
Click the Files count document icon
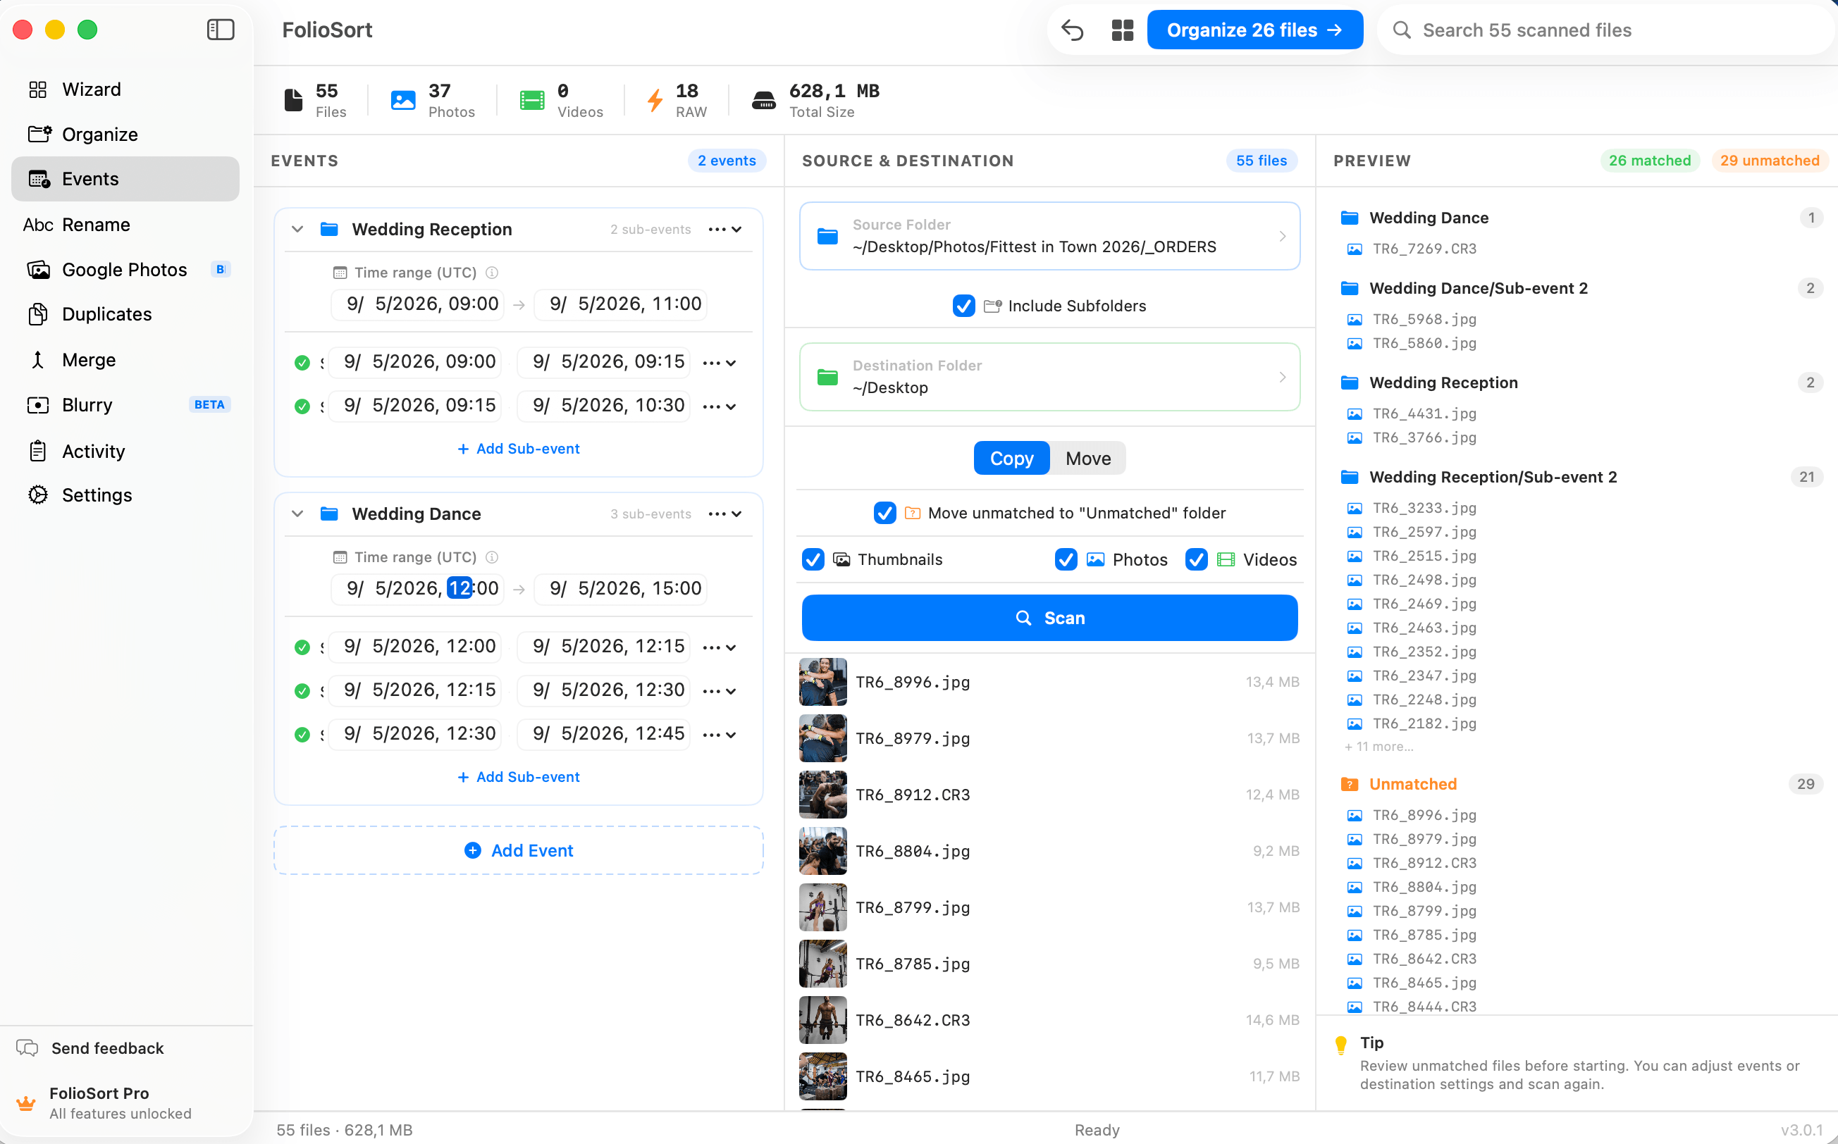(294, 101)
